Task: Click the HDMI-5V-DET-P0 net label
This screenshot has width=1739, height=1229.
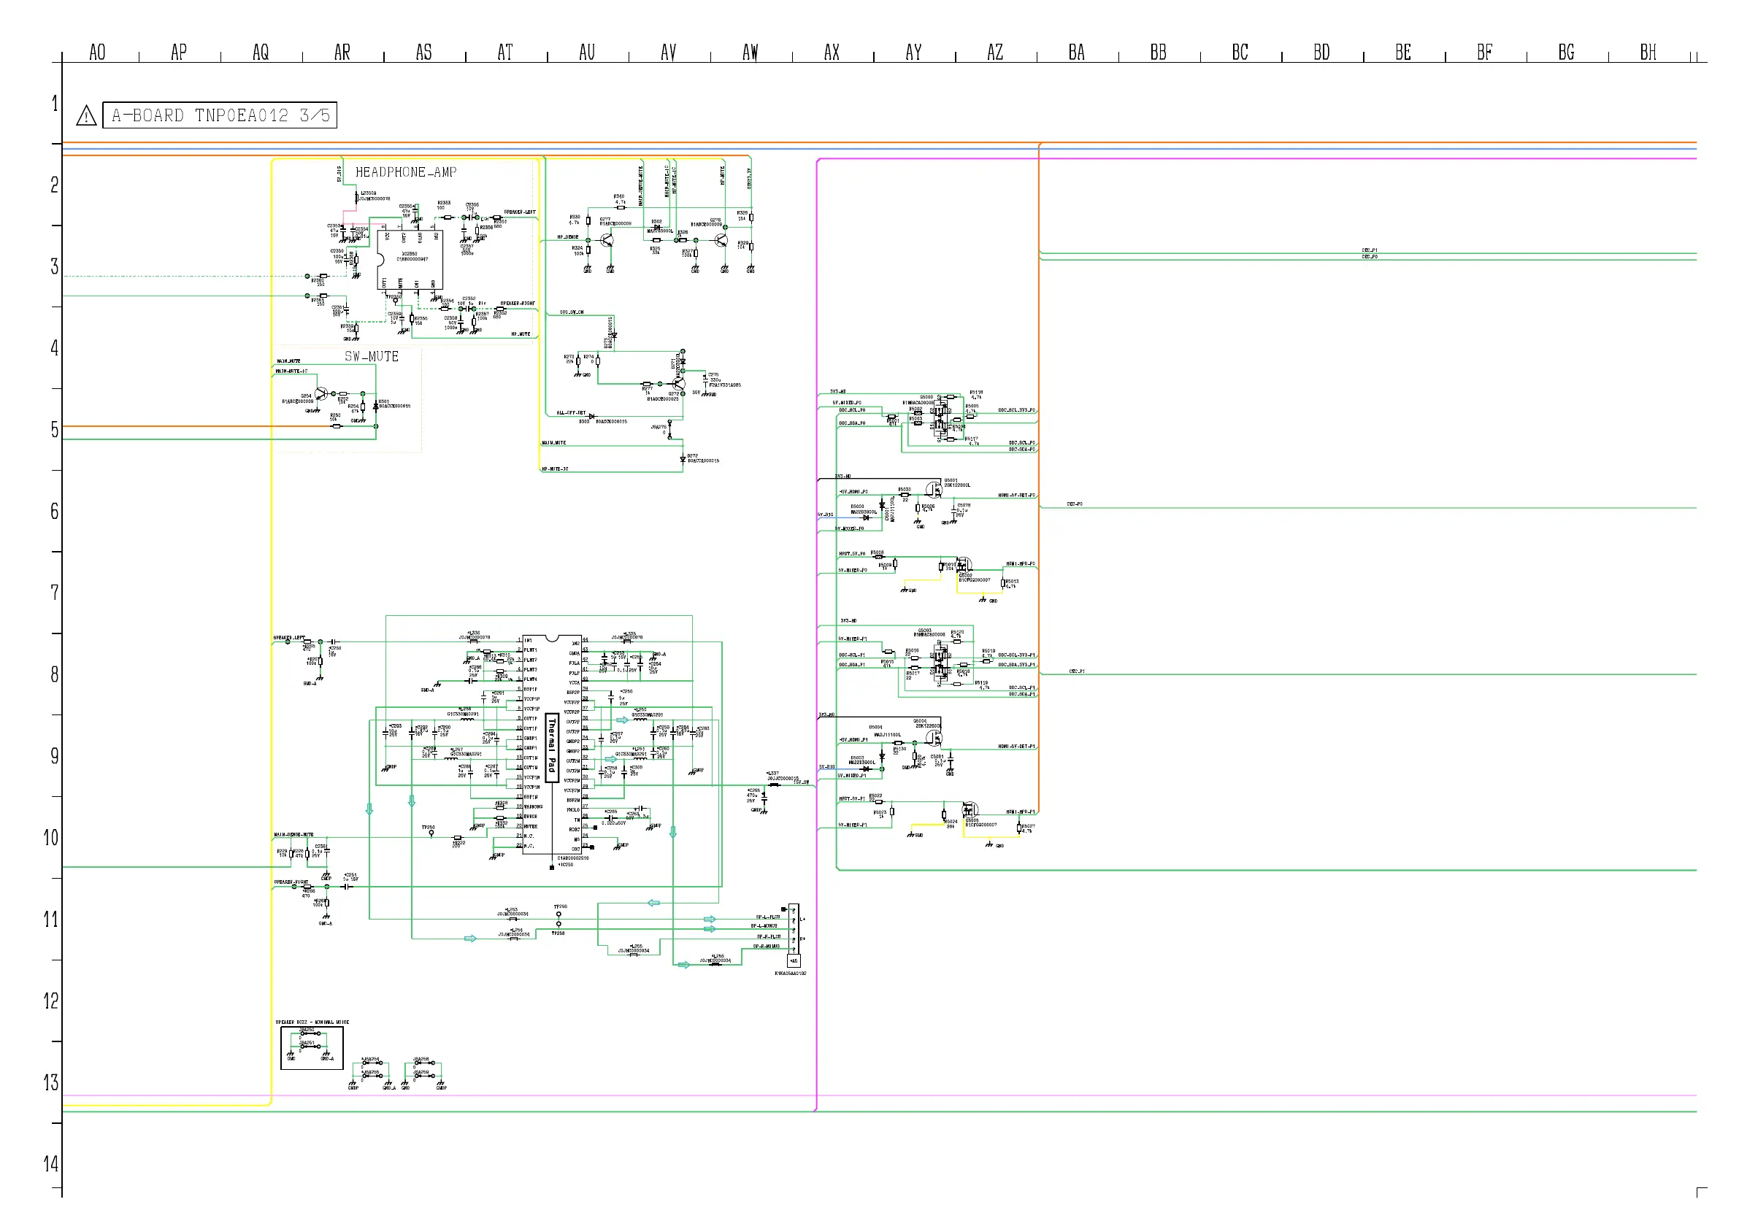Action: point(1016,496)
